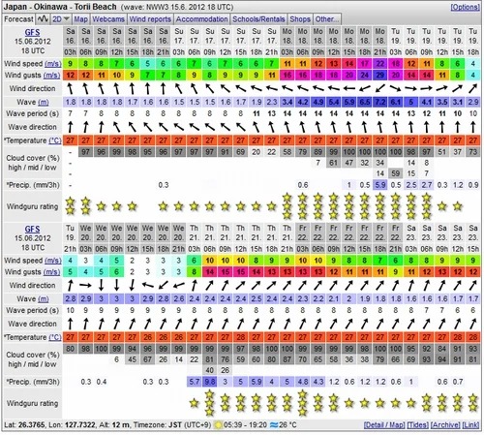Image resolution: width=484 pixels, height=435 pixels.
Task: Open the Other... tab
Action: [327, 19]
